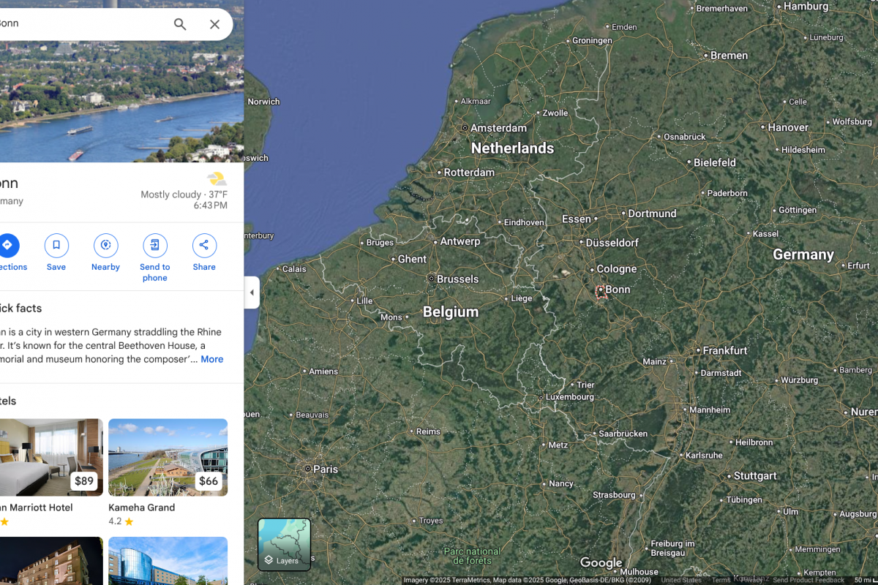Screen dimensions: 878x585
Task: Share Bonn location via Share icon
Action: [x=204, y=246]
